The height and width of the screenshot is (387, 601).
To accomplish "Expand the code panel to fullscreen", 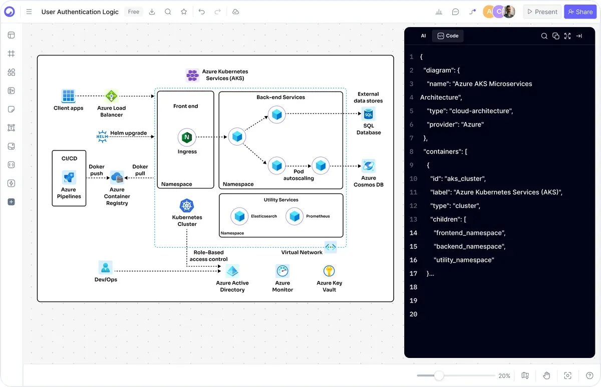I will click(x=567, y=35).
